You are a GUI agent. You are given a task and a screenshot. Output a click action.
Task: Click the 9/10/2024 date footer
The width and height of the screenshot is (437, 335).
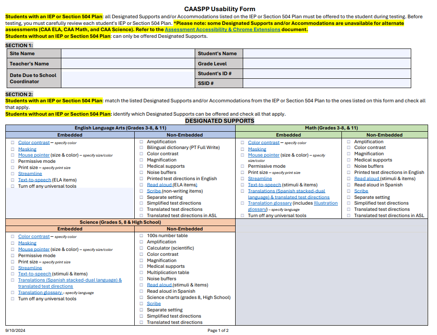pos(15,331)
